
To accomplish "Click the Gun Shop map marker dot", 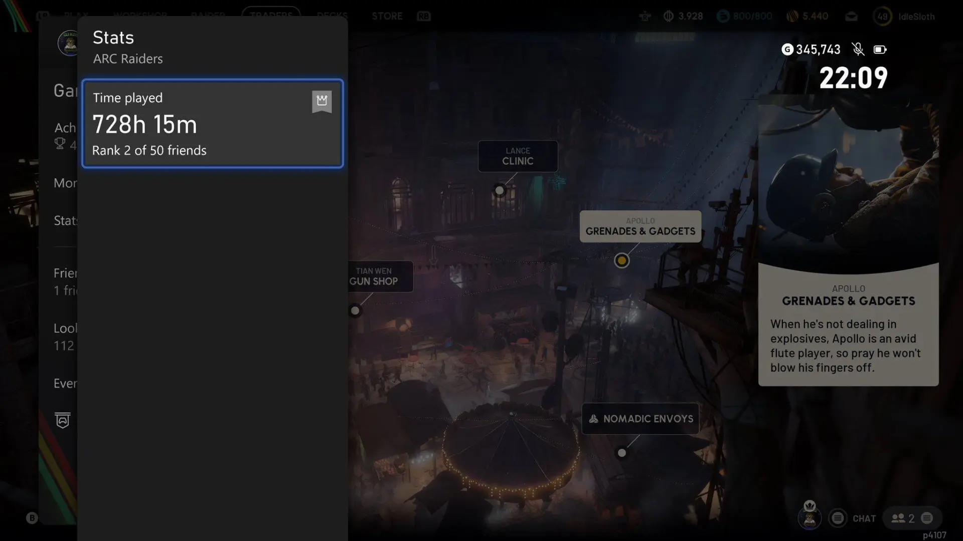I will coord(355,311).
